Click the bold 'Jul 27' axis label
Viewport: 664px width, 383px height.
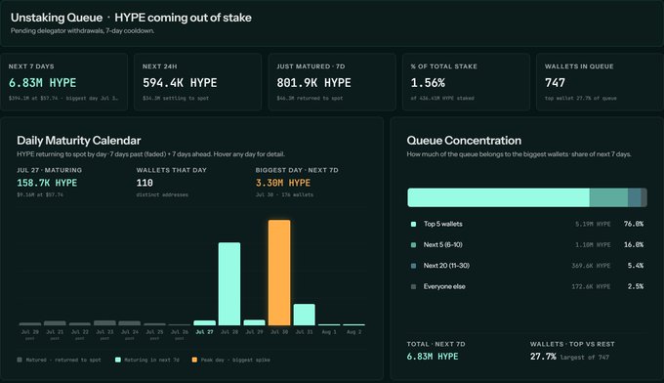204,332
